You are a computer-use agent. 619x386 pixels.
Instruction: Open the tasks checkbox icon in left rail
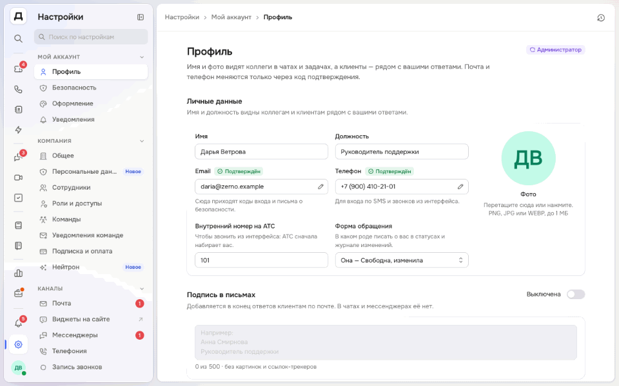(18, 198)
